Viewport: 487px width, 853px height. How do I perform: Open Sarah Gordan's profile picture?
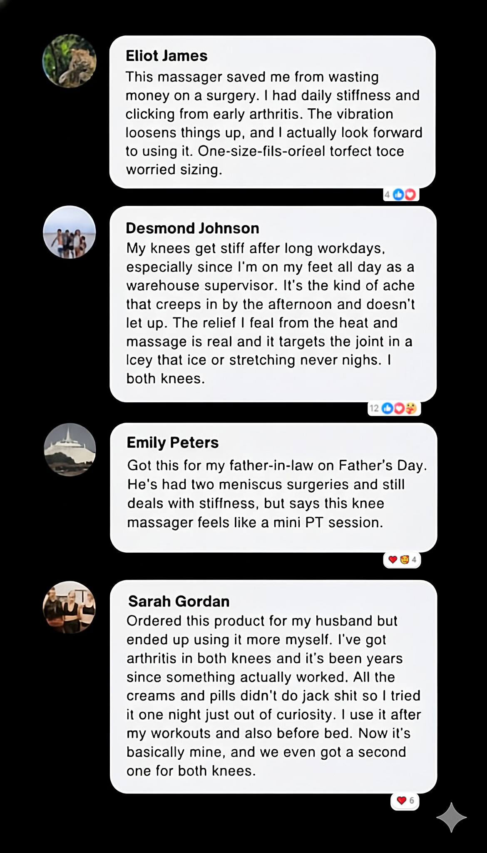point(70,607)
